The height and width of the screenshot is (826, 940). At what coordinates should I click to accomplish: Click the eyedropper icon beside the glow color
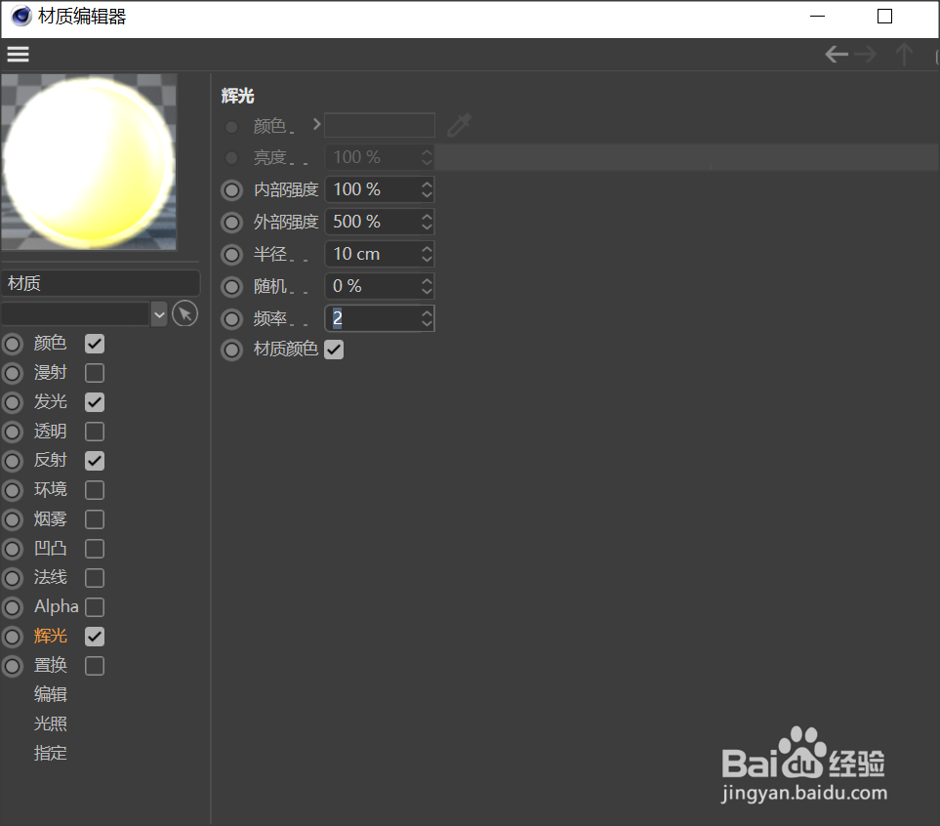click(x=459, y=125)
